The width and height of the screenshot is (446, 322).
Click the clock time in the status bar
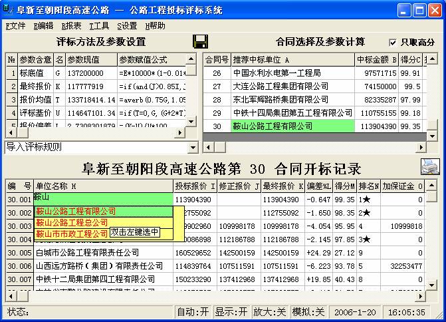coord(407,312)
